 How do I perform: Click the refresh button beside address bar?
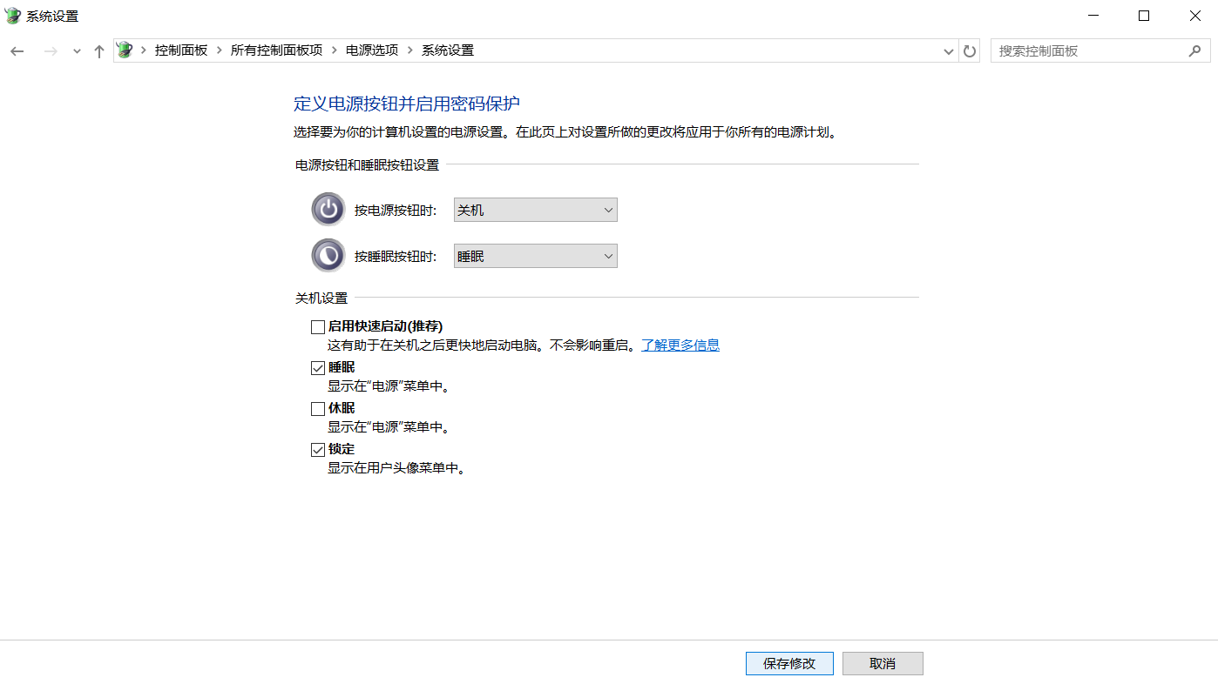coord(970,51)
